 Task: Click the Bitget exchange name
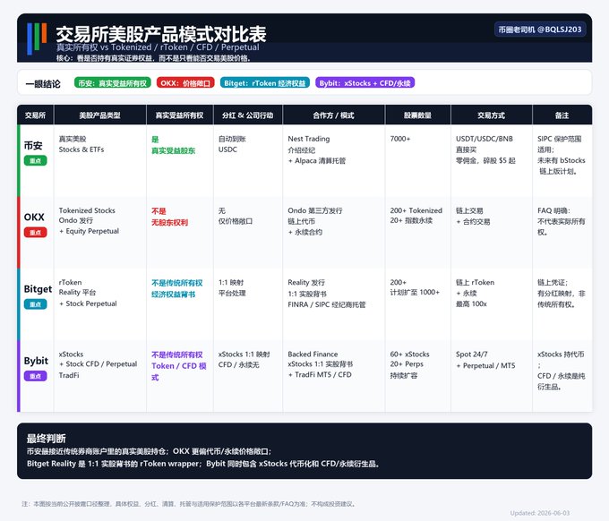[38, 289]
